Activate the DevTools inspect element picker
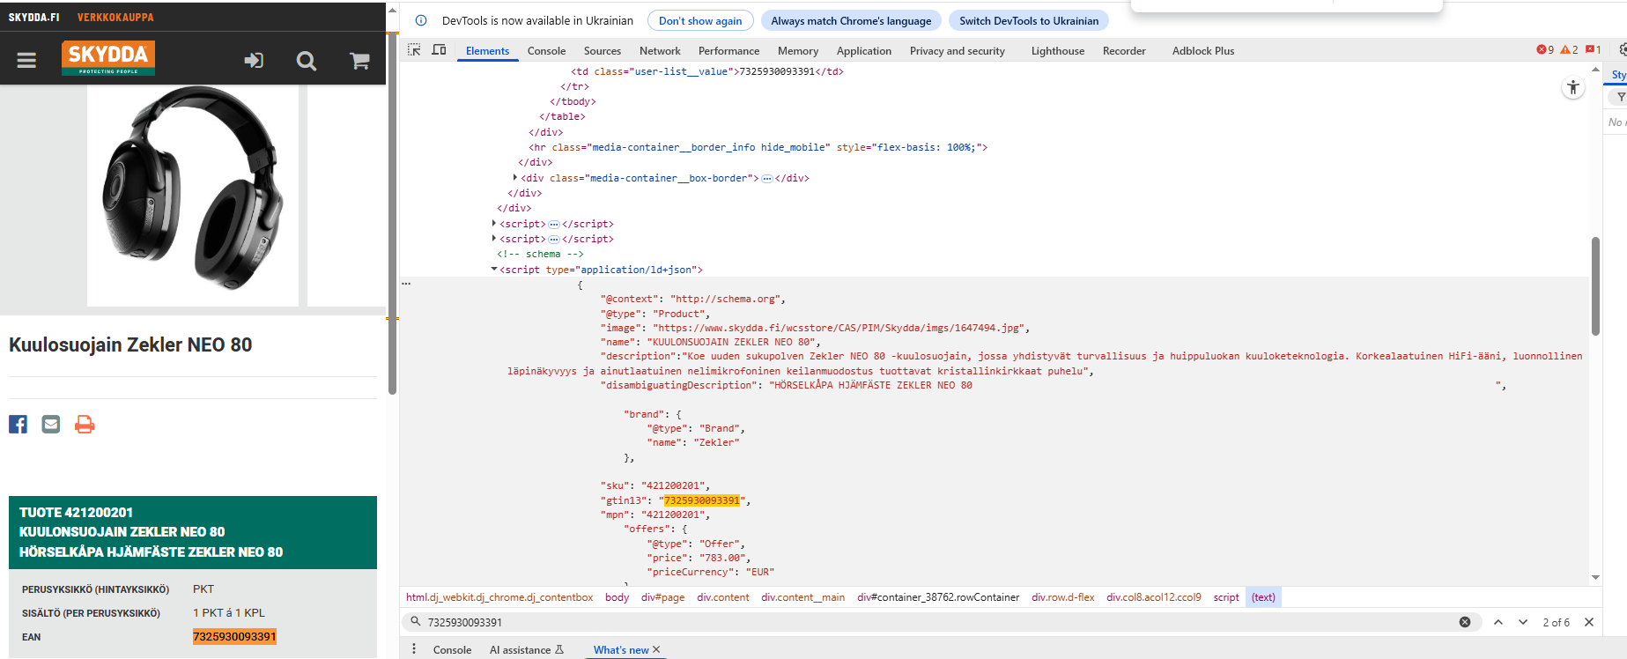Screen dimensions: 1627x659 tap(414, 50)
